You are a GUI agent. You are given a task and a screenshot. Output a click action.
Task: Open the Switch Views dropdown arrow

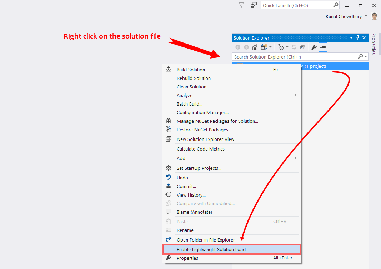pos(270,47)
